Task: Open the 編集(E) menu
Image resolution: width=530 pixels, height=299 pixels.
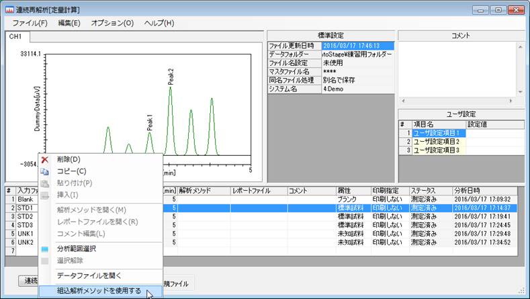Action: (69, 23)
